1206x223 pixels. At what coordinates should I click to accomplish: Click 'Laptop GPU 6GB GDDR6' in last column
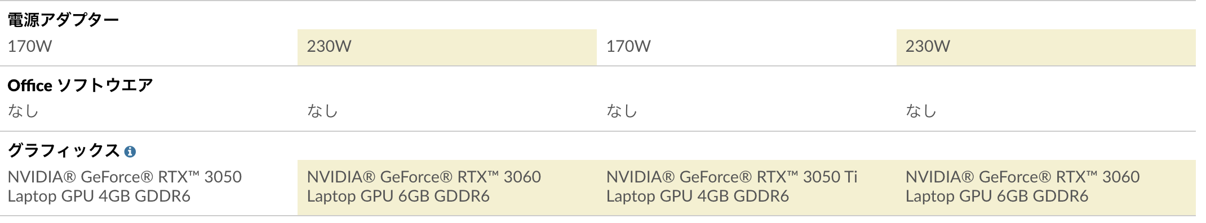[x=997, y=196]
